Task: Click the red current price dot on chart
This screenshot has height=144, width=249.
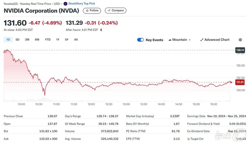Action: (231, 82)
